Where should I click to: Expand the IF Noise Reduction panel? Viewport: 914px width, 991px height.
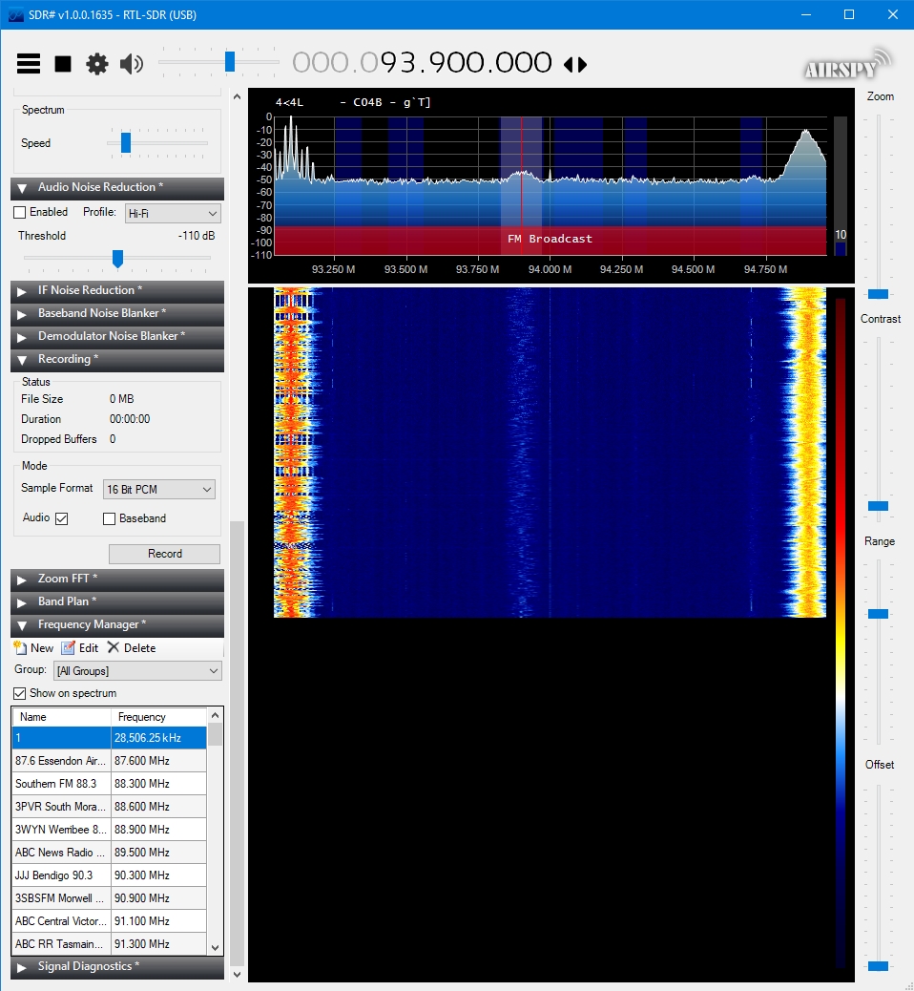(116, 291)
